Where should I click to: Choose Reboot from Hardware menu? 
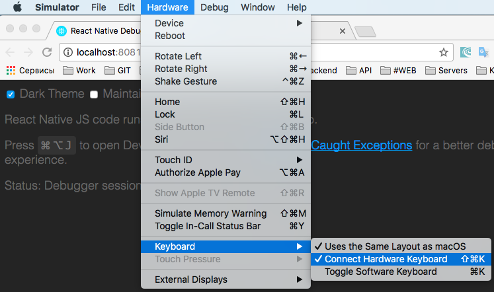click(x=226, y=36)
